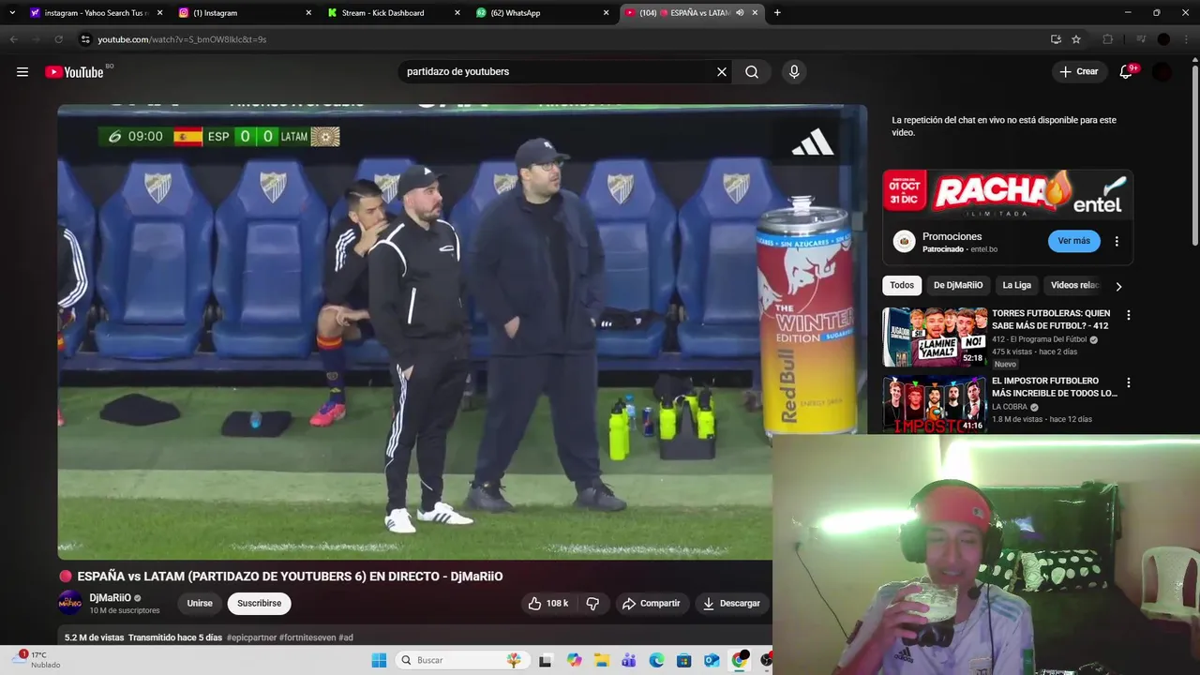Select the 'La Liga' filter chip
Viewport: 1200px width, 675px height.
(1016, 285)
